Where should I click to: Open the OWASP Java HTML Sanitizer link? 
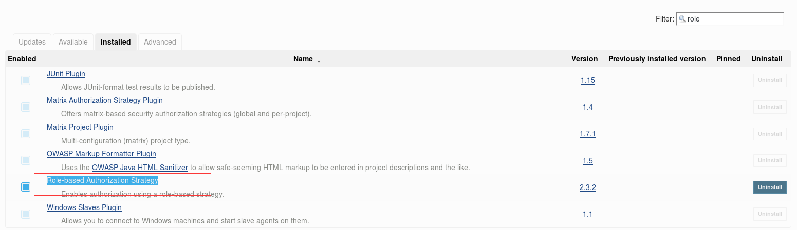point(140,168)
